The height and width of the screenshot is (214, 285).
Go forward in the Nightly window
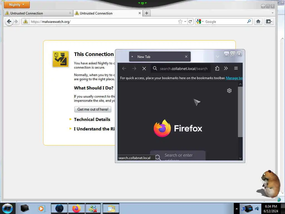16,22
